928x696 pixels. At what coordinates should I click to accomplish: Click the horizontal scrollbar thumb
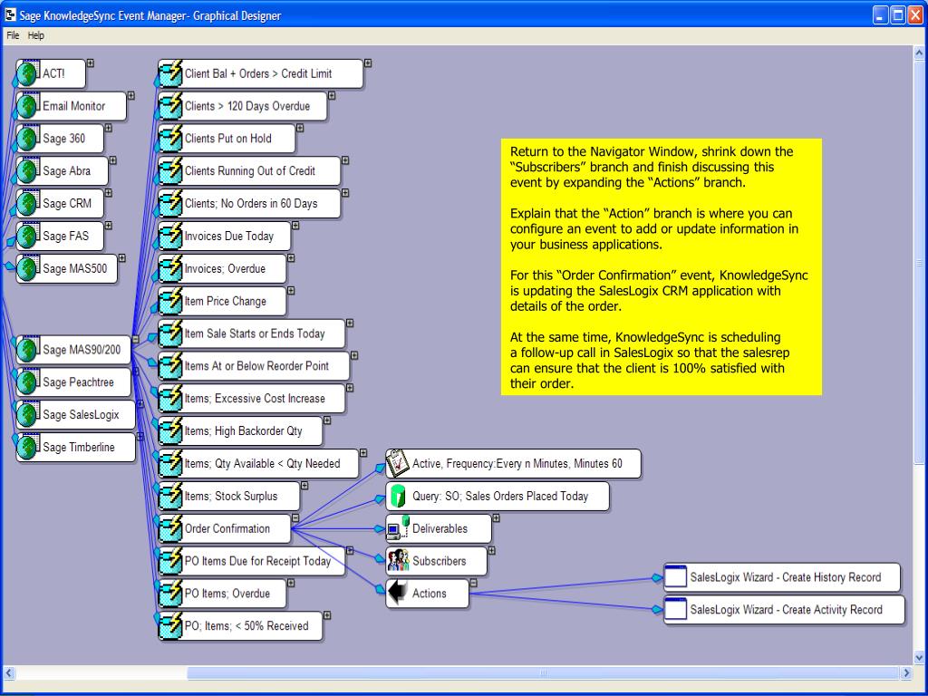point(543,673)
